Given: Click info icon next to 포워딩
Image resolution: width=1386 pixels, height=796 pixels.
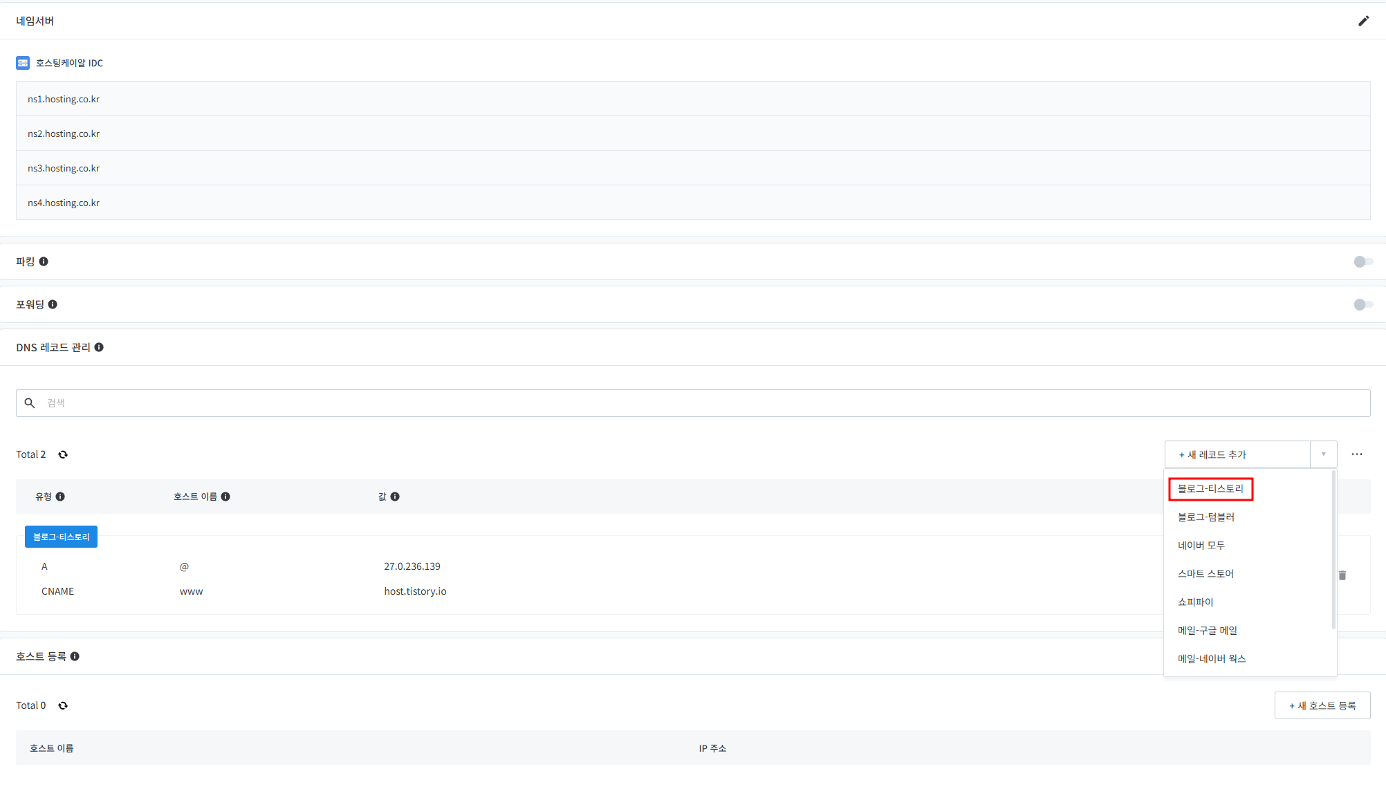Looking at the screenshot, I should coord(53,304).
